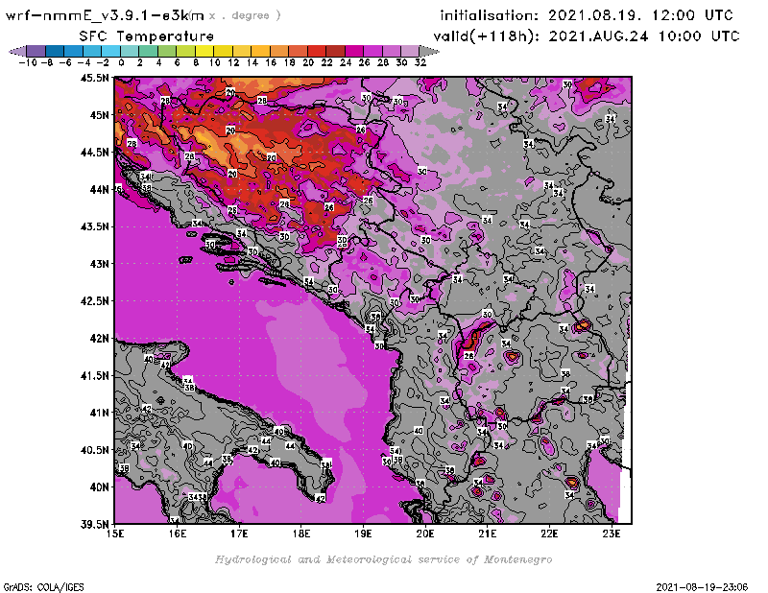Click the legend swatch between 28 and 30
The width and height of the screenshot is (768, 593).
[392, 51]
